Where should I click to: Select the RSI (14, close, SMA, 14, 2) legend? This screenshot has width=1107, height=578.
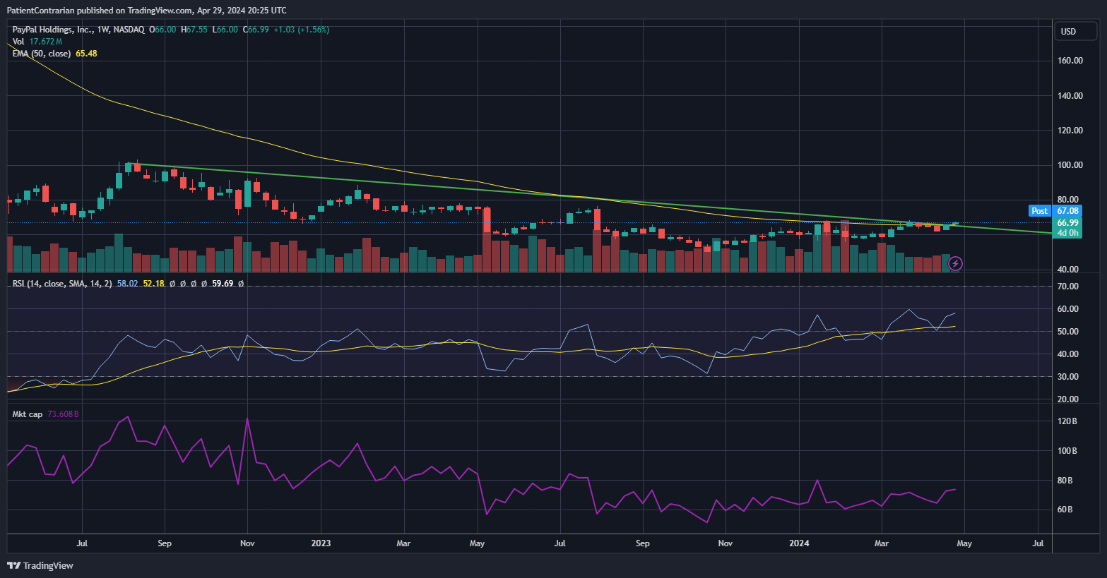(62, 283)
